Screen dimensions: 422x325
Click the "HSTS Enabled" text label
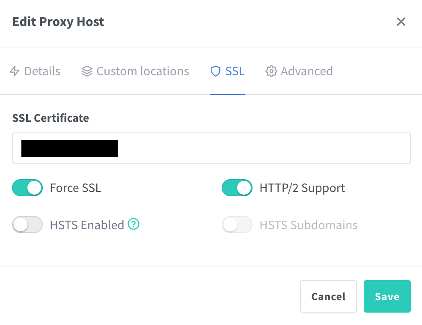pyautogui.click(x=87, y=225)
